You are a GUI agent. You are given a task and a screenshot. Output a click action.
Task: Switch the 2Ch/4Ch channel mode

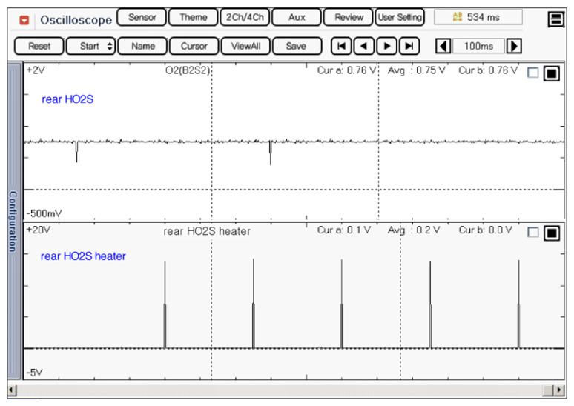pos(245,17)
